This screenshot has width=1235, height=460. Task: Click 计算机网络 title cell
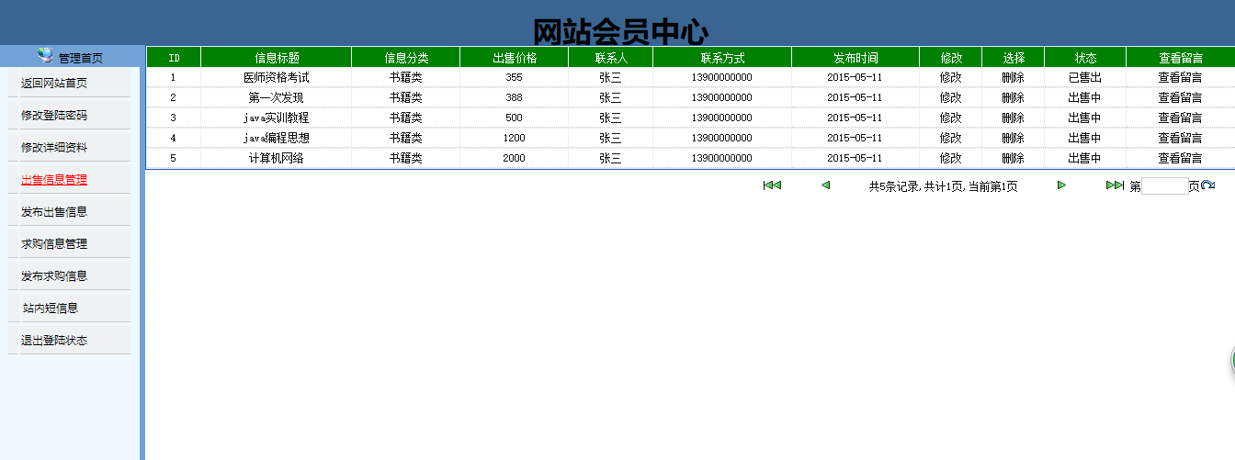(x=277, y=158)
